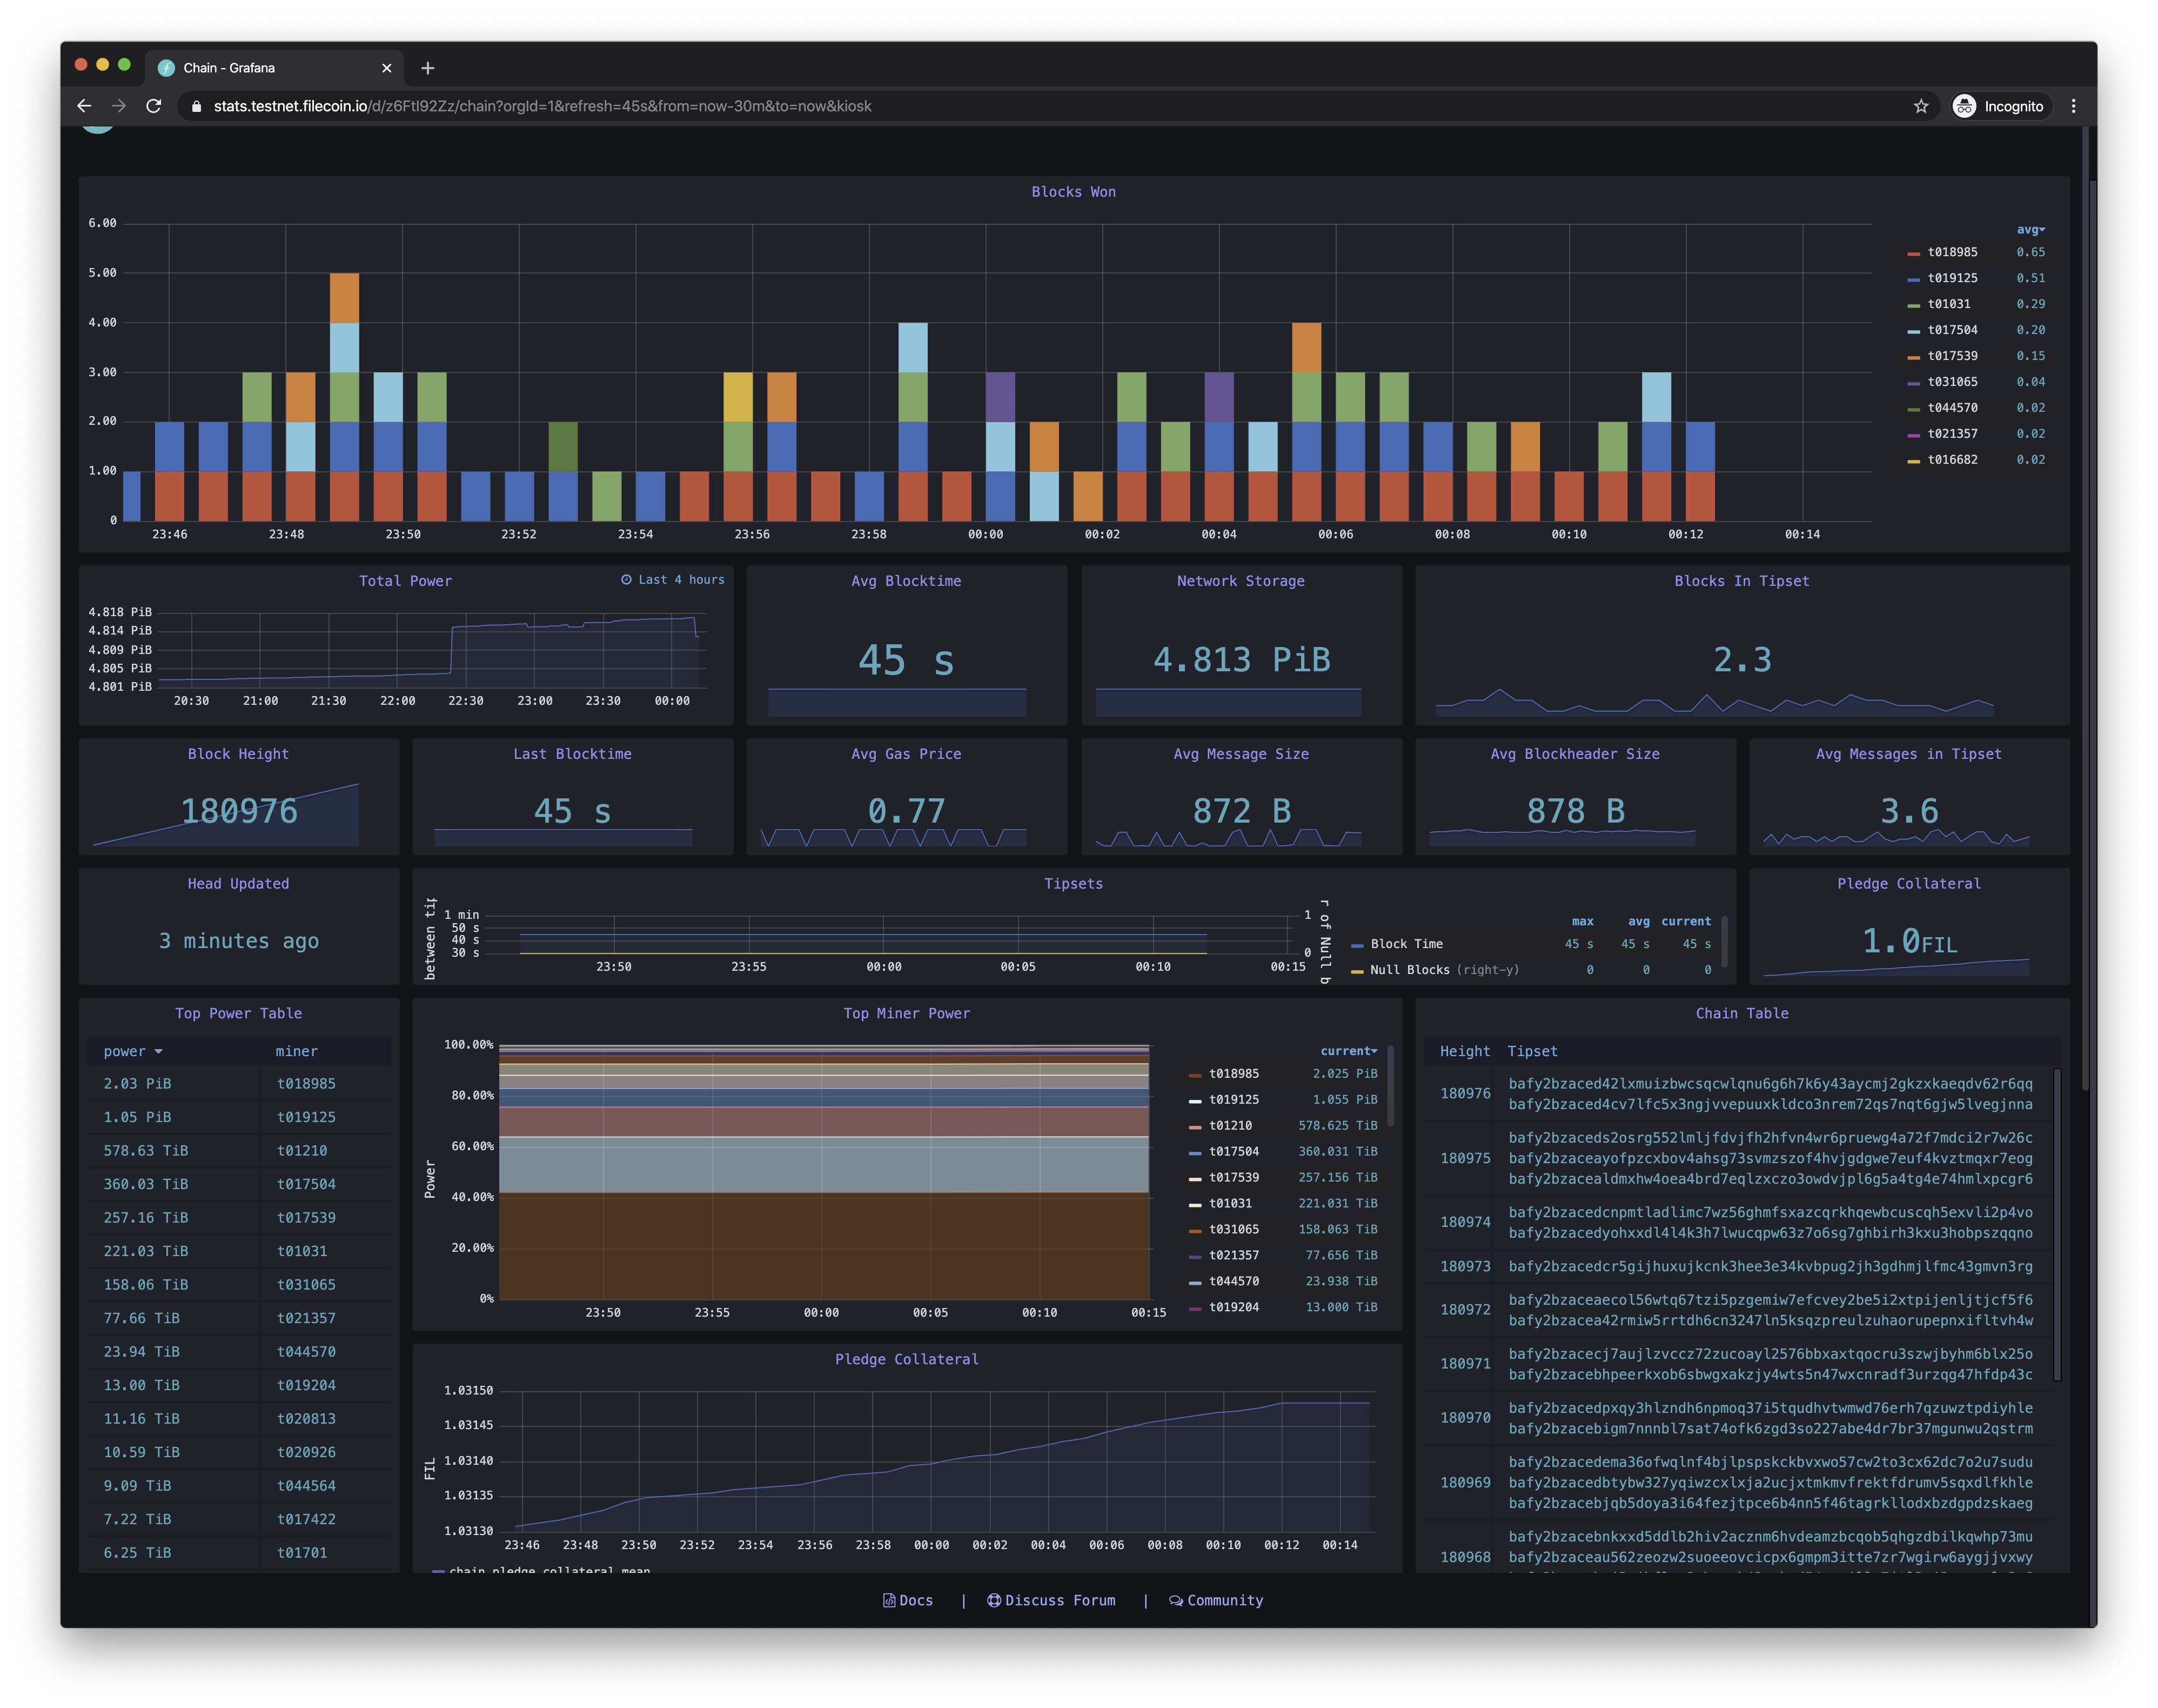Screen dimensions: 2158x1708
Task: Click the bookmark star in the address bar
Action: pyautogui.click(x=1921, y=105)
